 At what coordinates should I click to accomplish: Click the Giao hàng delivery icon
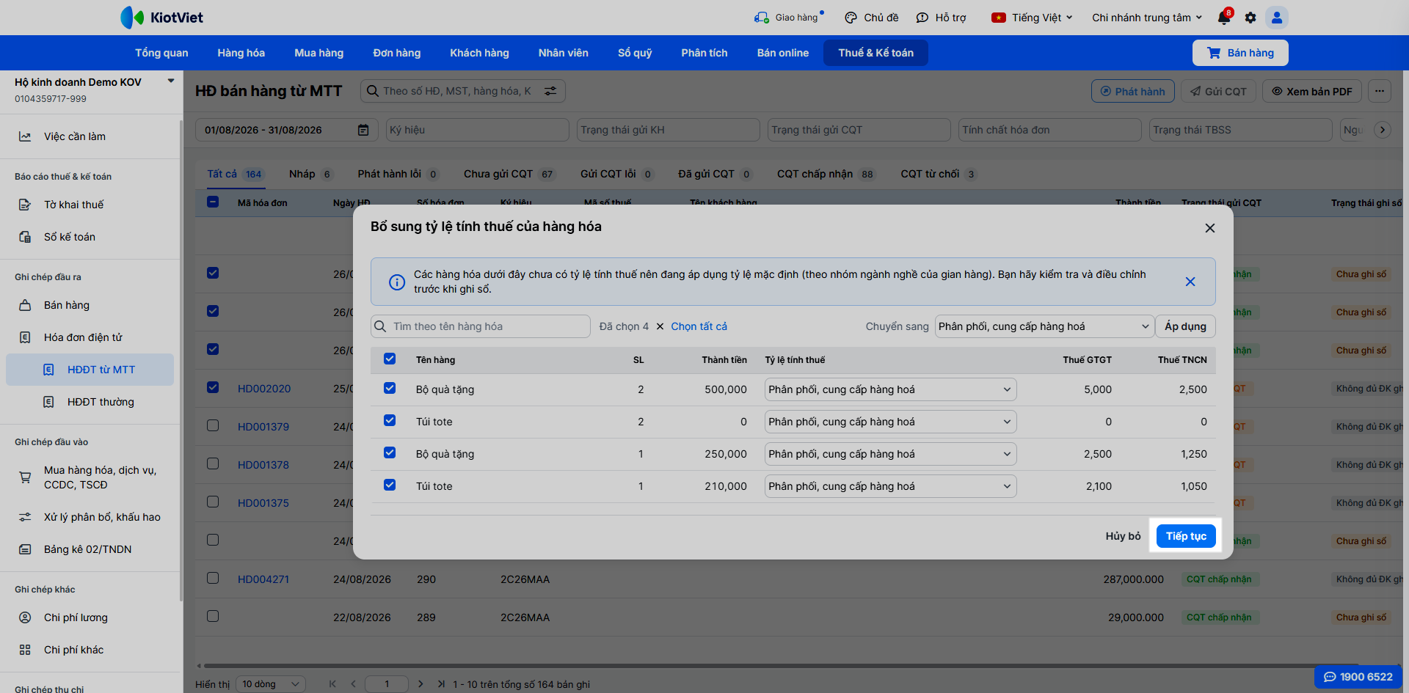[x=761, y=18]
